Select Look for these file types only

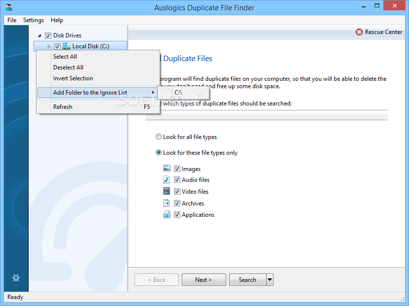pos(158,152)
